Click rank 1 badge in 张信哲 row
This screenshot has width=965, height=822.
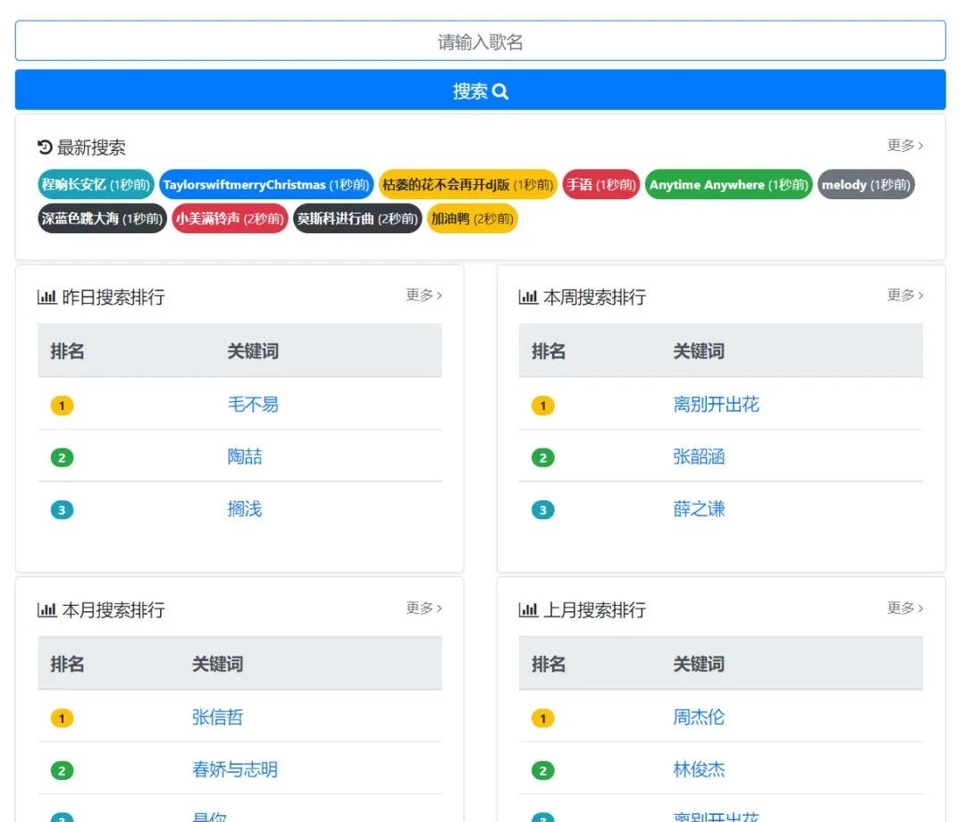click(x=62, y=718)
